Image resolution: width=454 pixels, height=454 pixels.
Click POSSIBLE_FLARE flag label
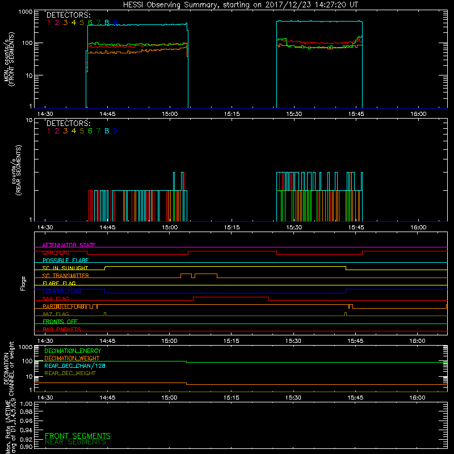65,260
